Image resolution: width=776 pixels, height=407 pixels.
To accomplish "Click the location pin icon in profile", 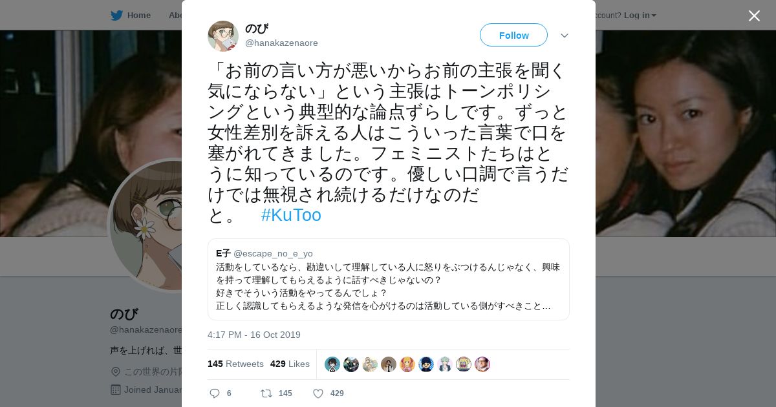I will click(x=116, y=371).
